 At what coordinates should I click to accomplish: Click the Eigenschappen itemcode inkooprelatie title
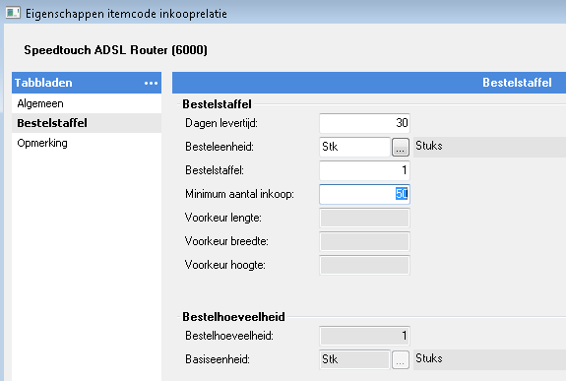click(126, 14)
